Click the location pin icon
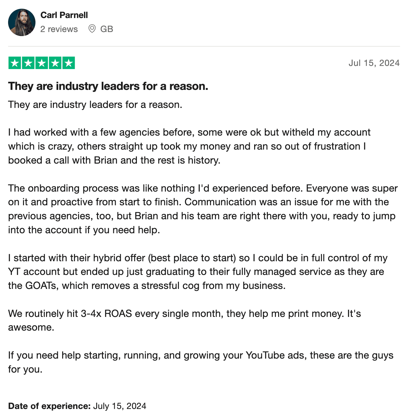 click(92, 29)
